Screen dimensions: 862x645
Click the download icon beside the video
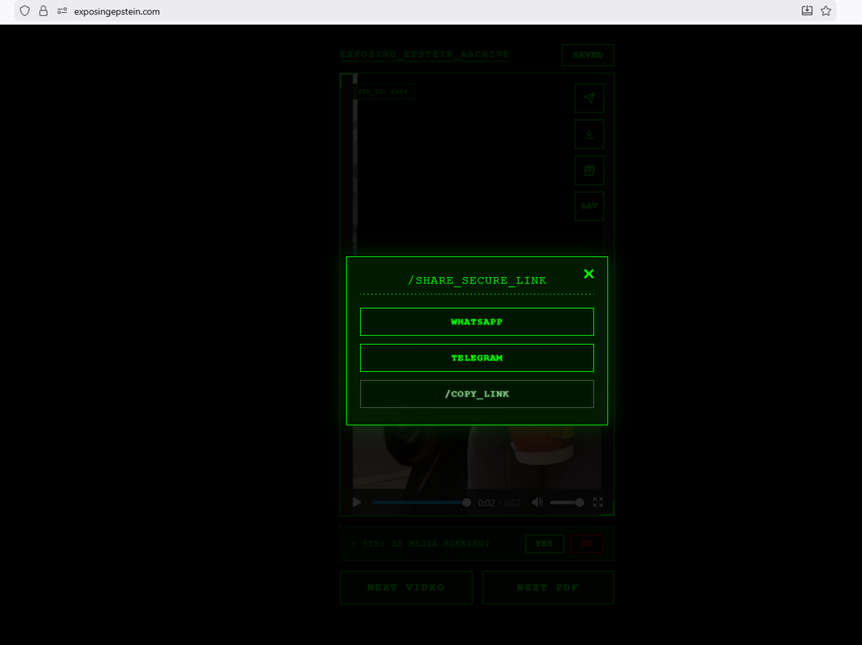point(589,134)
